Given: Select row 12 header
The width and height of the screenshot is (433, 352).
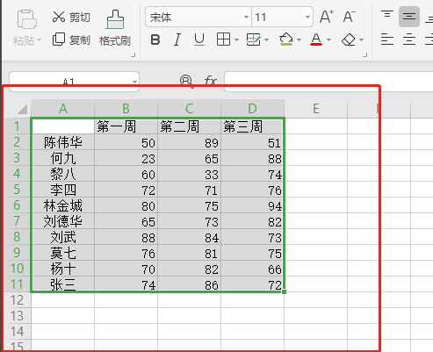Looking at the screenshot, I should point(17,300).
